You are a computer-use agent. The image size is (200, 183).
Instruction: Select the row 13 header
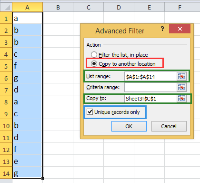coord(6,161)
